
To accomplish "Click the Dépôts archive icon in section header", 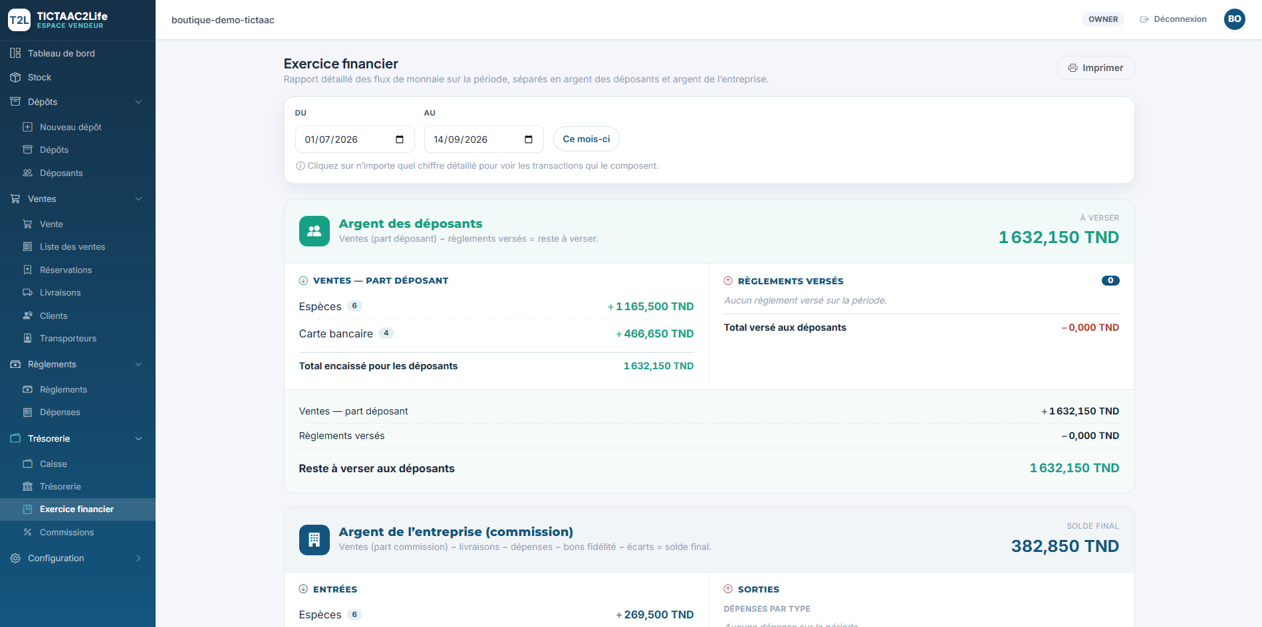I will (15, 102).
